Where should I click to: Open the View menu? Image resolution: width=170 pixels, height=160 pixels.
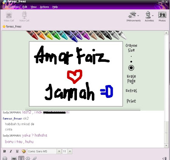pos(34,7)
